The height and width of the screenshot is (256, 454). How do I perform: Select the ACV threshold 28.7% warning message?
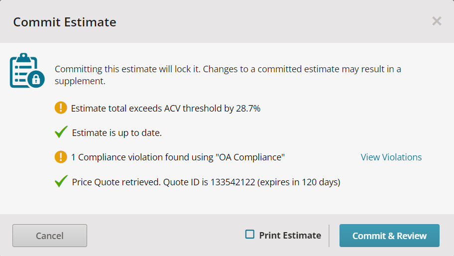[x=166, y=108]
